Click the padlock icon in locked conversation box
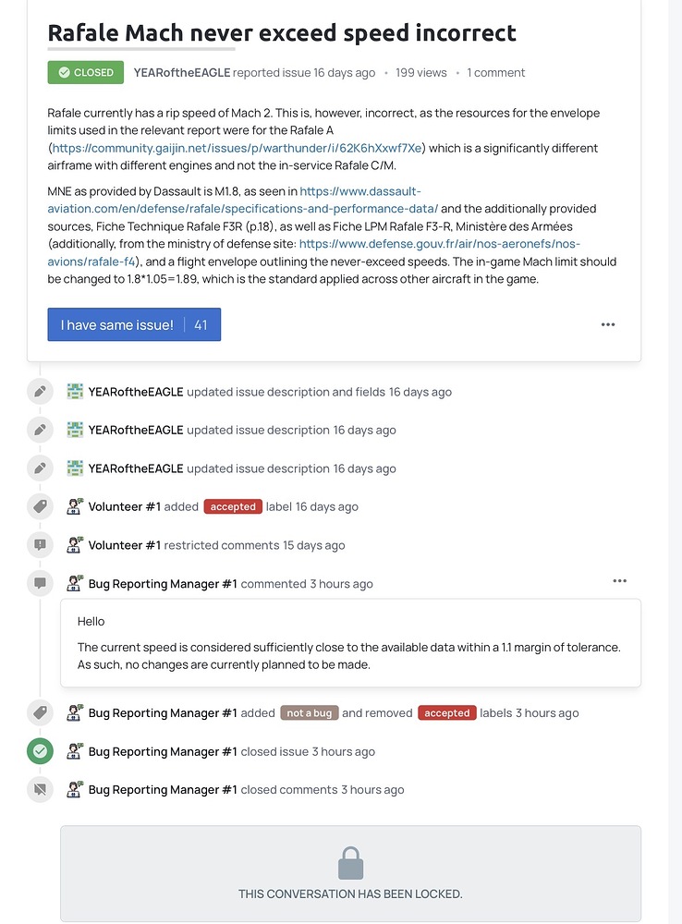Viewport: 682px width, 924px height. (351, 863)
